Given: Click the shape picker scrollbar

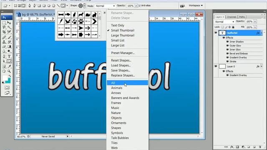Looking at the screenshot, I should (99, 25).
